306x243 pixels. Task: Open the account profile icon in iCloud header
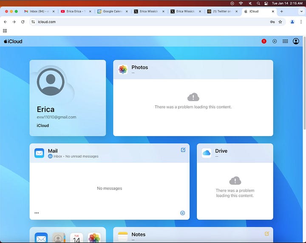click(x=296, y=41)
